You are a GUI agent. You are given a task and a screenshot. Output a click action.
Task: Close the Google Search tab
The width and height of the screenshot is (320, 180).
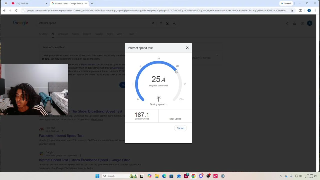(x=86, y=3)
